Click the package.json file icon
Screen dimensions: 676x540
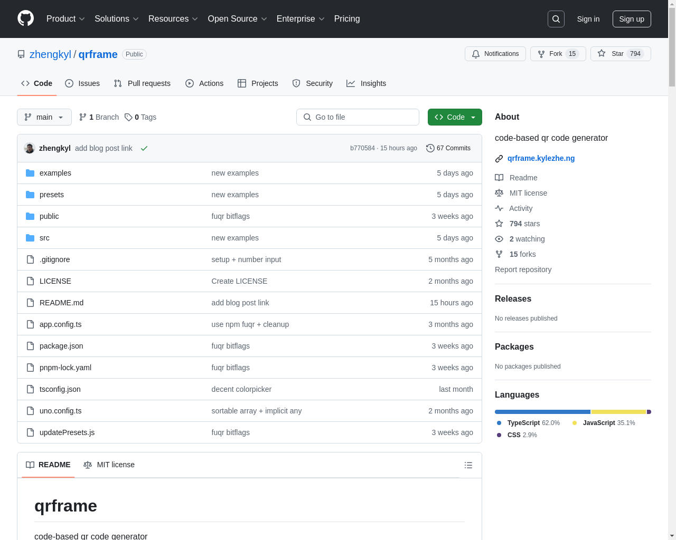(30, 346)
